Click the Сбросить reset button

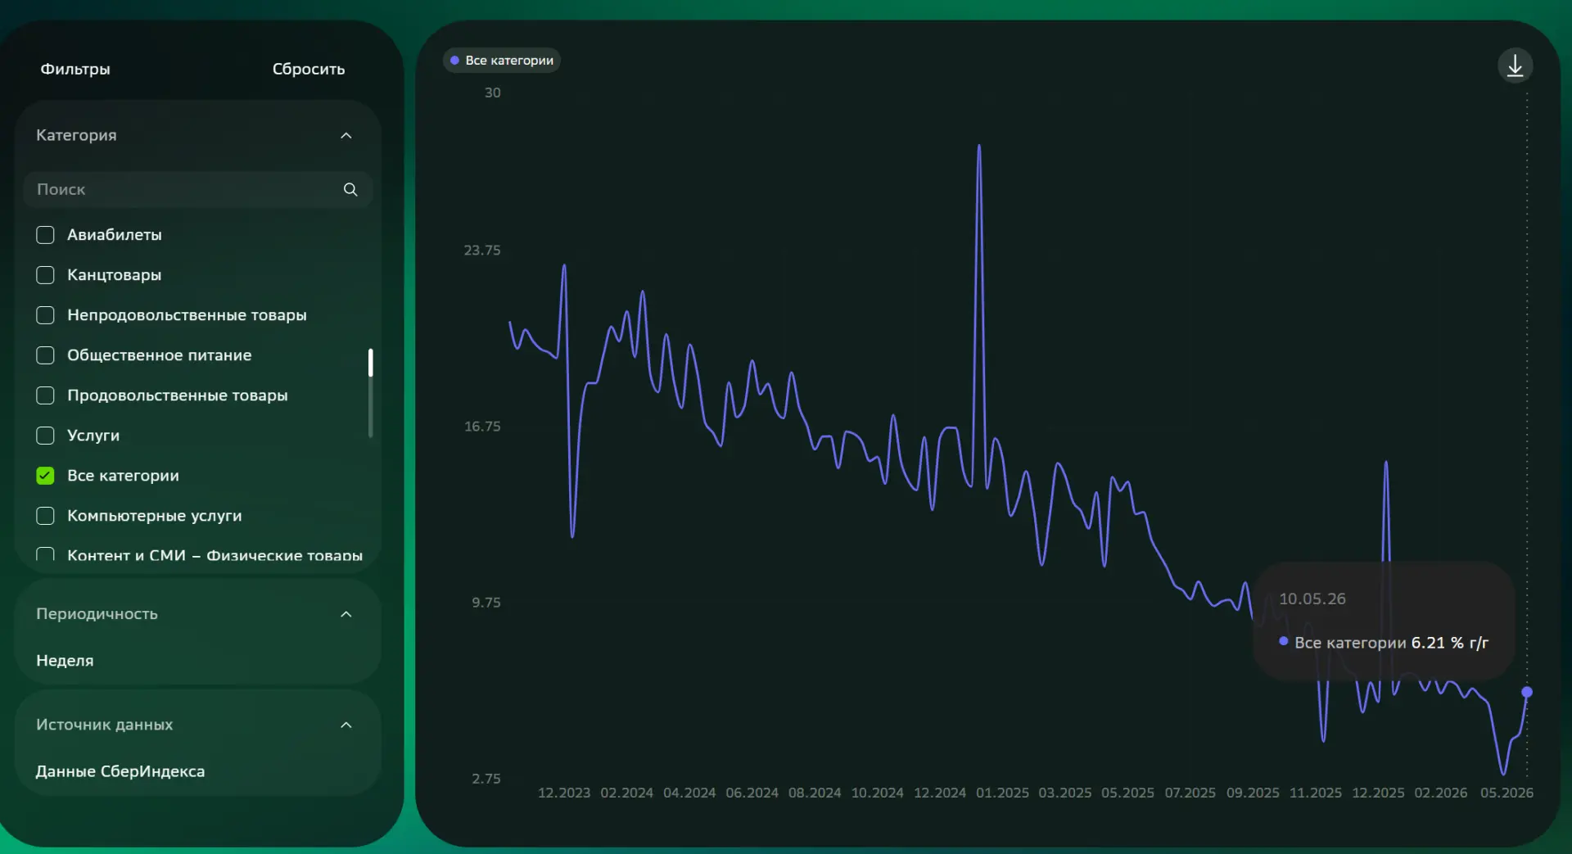[x=309, y=69]
